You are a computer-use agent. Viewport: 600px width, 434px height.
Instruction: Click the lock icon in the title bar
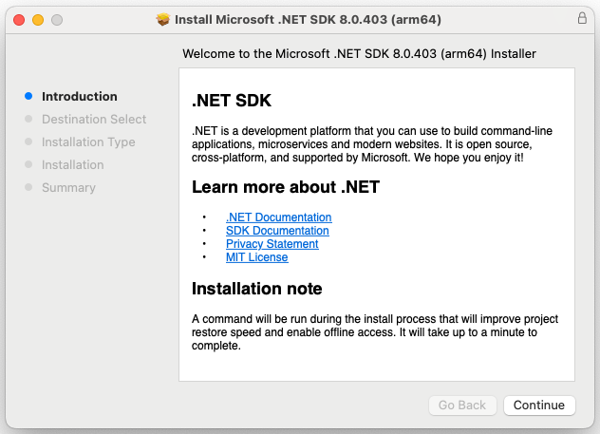(x=582, y=19)
